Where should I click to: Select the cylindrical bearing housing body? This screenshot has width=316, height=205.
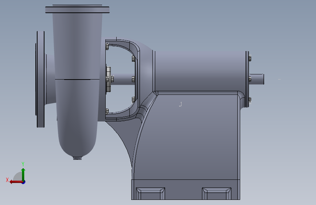(x=200, y=71)
